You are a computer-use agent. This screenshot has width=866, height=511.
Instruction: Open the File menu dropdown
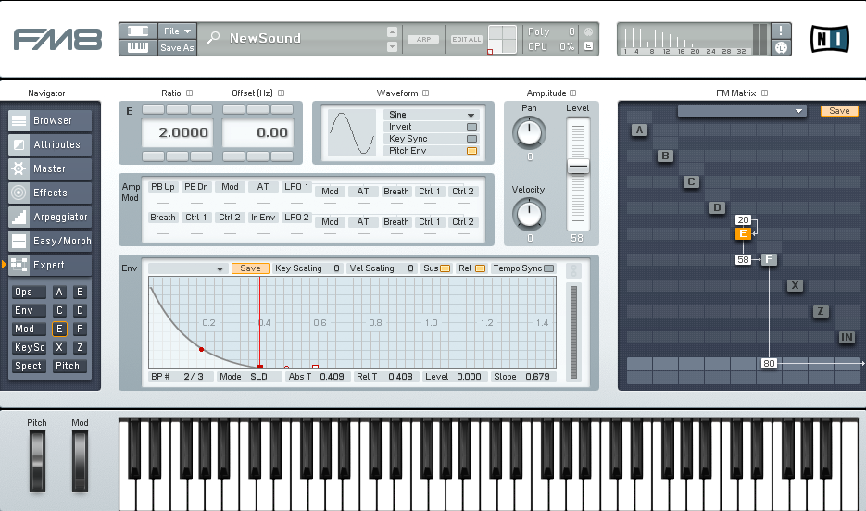pos(177,31)
